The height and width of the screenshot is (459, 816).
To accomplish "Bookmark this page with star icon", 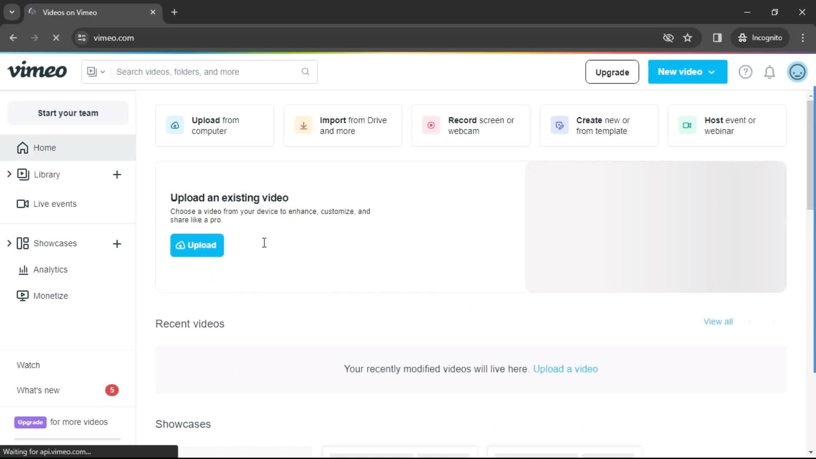I will pos(688,38).
